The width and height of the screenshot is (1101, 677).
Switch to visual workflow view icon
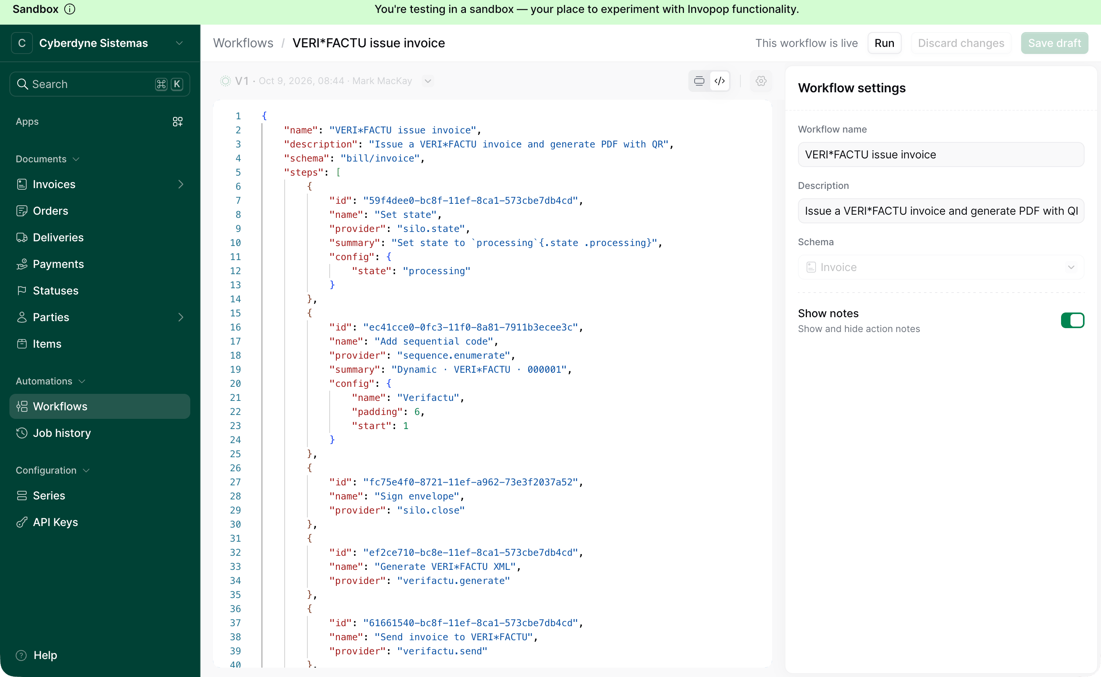point(699,81)
